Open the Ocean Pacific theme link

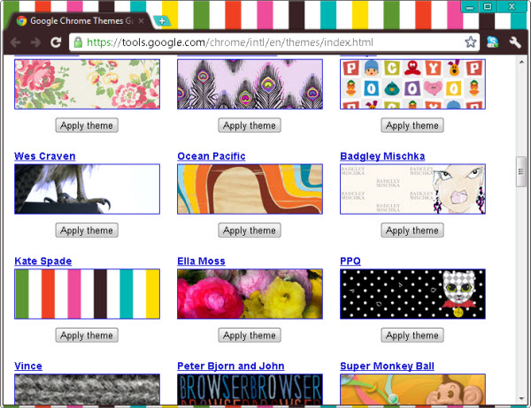pyautogui.click(x=211, y=156)
